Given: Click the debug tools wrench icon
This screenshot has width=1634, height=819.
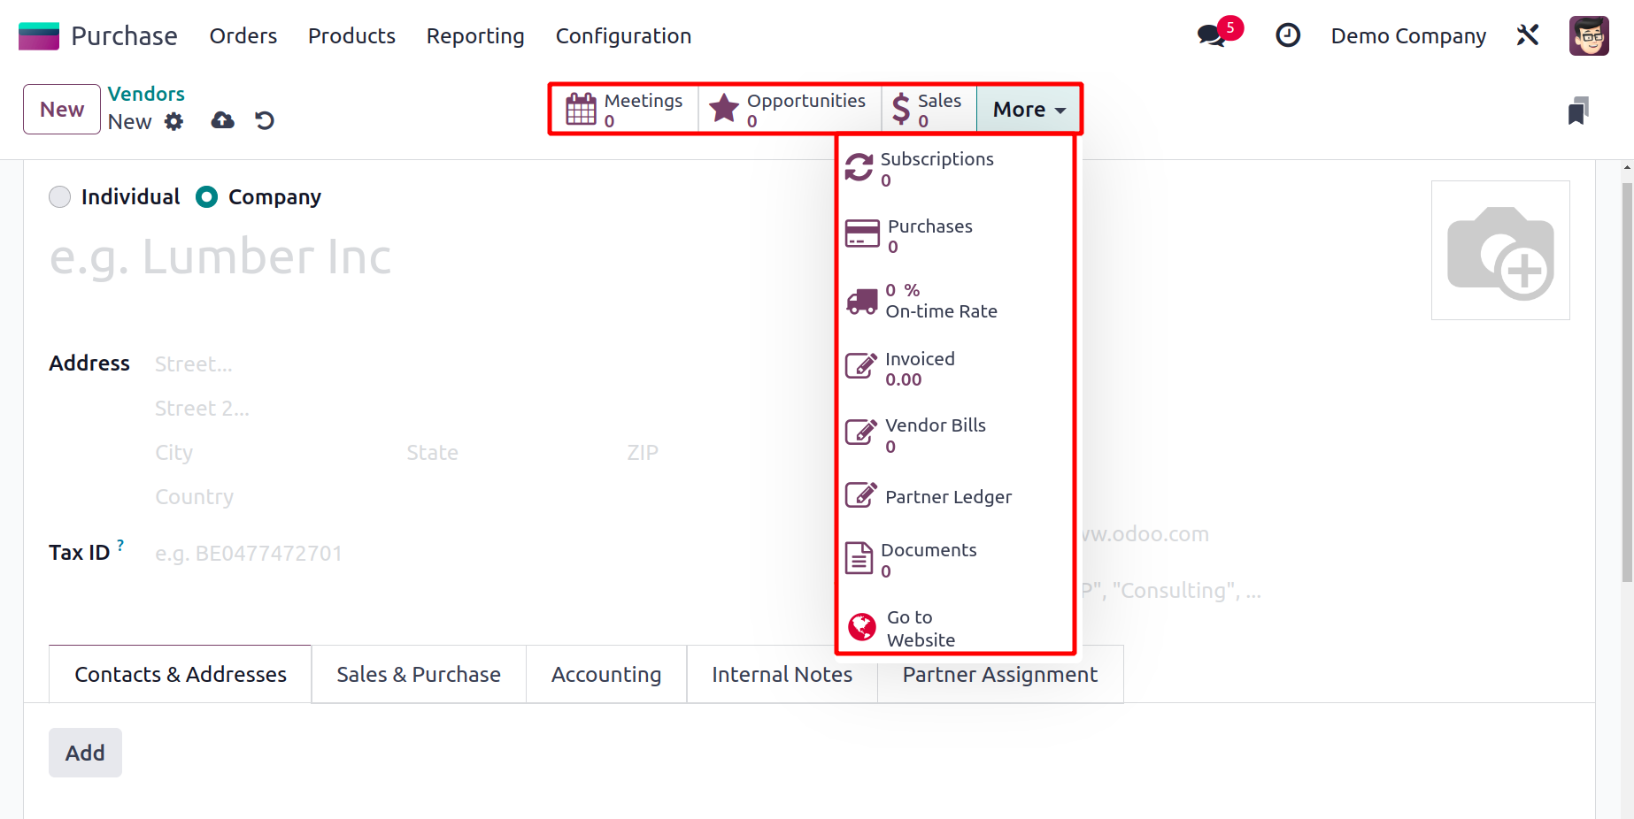Looking at the screenshot, I should coord(1528,35).
